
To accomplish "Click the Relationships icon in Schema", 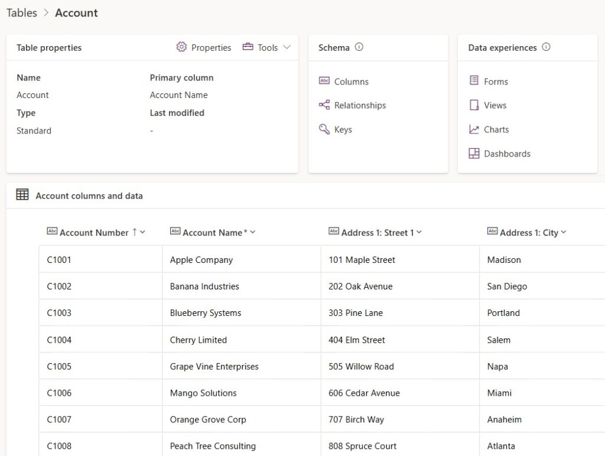I will click(x=324, y=105).
